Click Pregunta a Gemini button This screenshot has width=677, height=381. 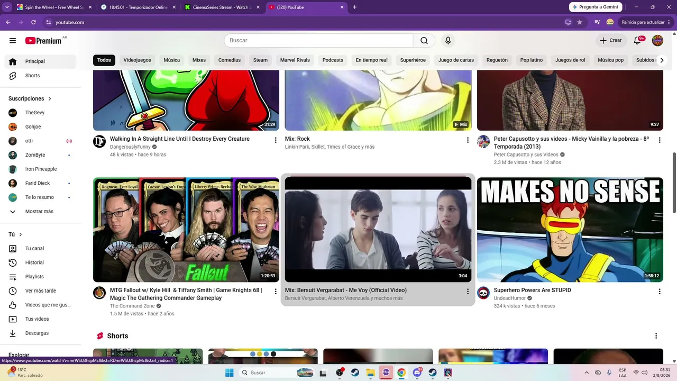[596, 7]
